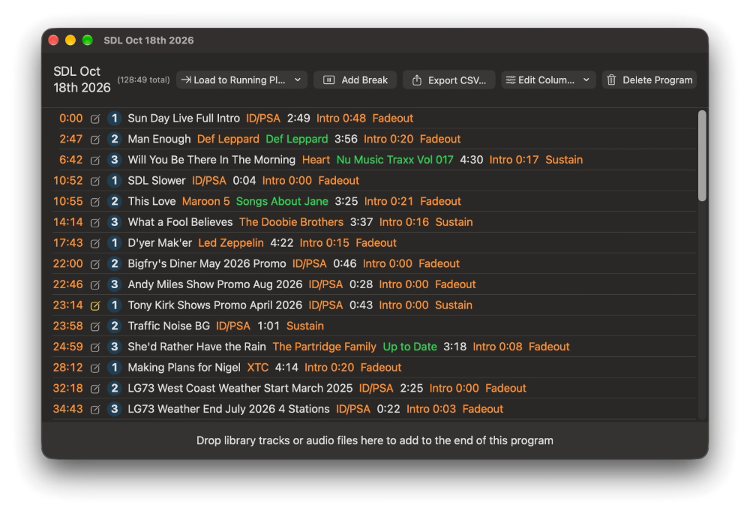Click The Partridge Family artist name
The width and height of the screenshot is (750, 514).
click(324, 347)
